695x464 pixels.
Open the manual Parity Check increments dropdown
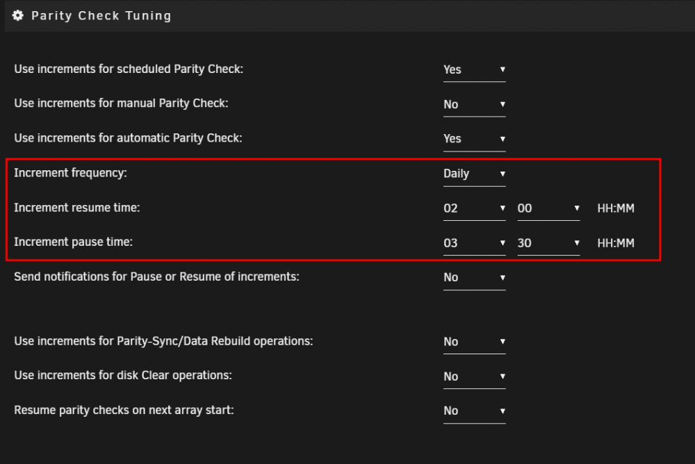(x=474, y=105)
